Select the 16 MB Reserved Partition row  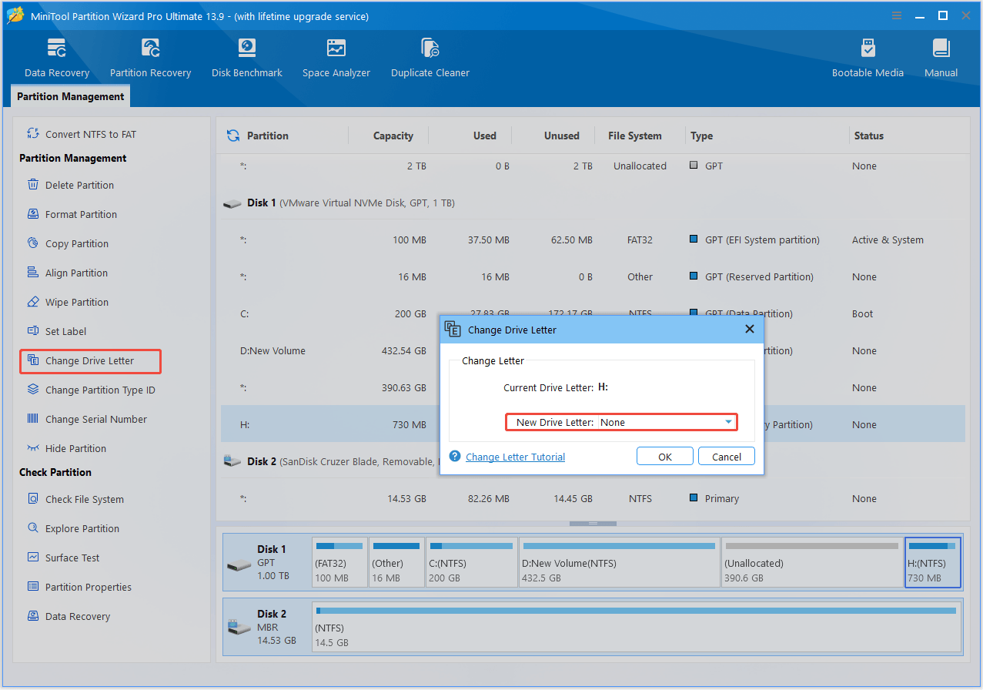(x=593, y=277)
